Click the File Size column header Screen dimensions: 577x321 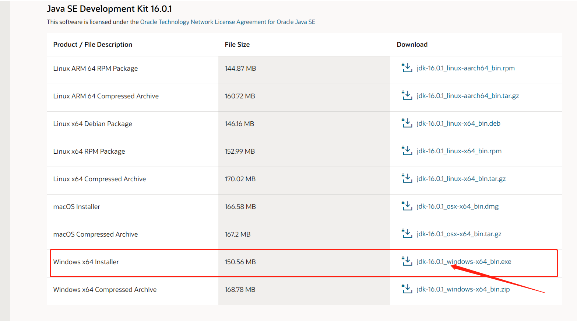point(237,45)
